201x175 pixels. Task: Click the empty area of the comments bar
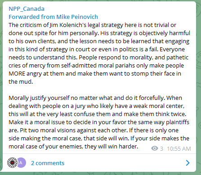tap(125, 163)
